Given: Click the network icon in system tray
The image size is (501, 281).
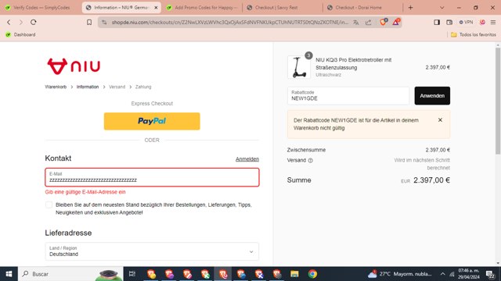Looking at the screenshot, I should tap(452, 274).
